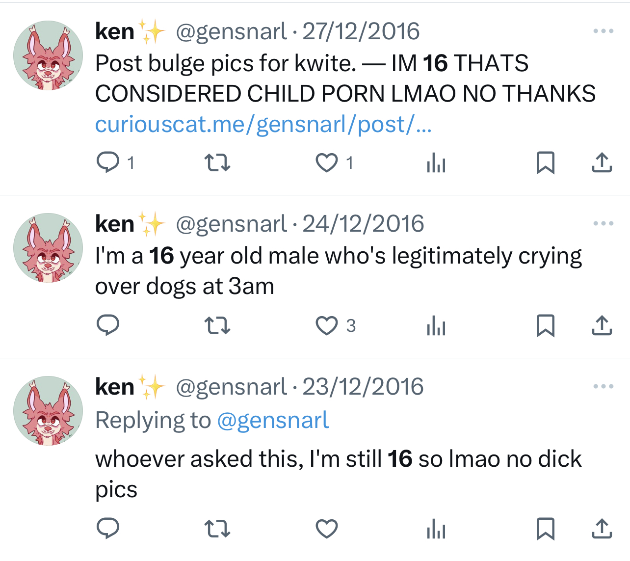
Task: Share the 27/12/2016 tweet
Action: [602, 162]
